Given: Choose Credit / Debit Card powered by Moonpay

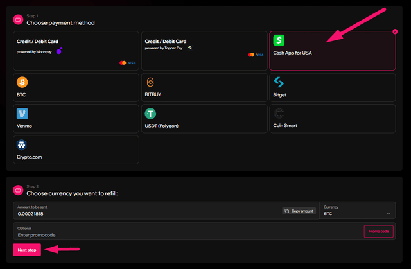Looking at the screenshot, I should click(x=76, y=51).
